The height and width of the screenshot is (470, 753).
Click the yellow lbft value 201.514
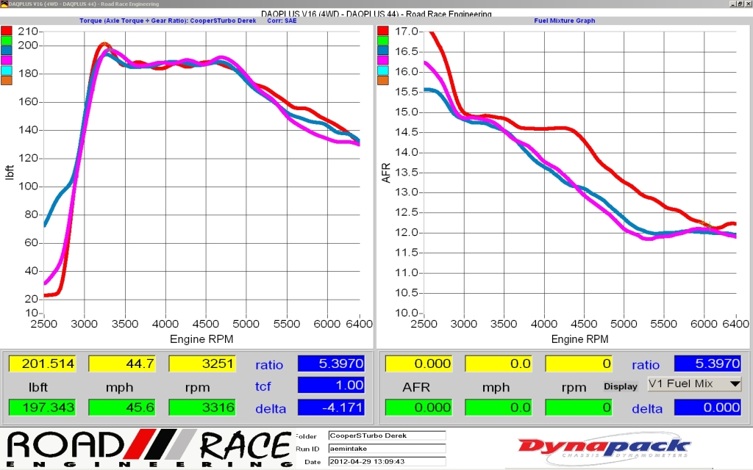click(42, 364)
